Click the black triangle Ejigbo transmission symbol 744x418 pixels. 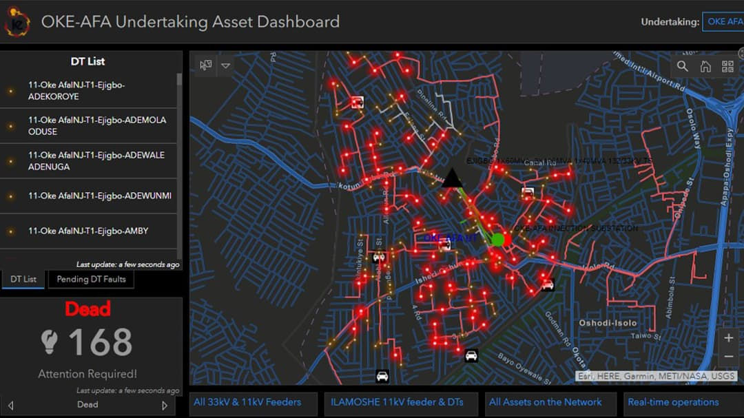pos(453,178)
